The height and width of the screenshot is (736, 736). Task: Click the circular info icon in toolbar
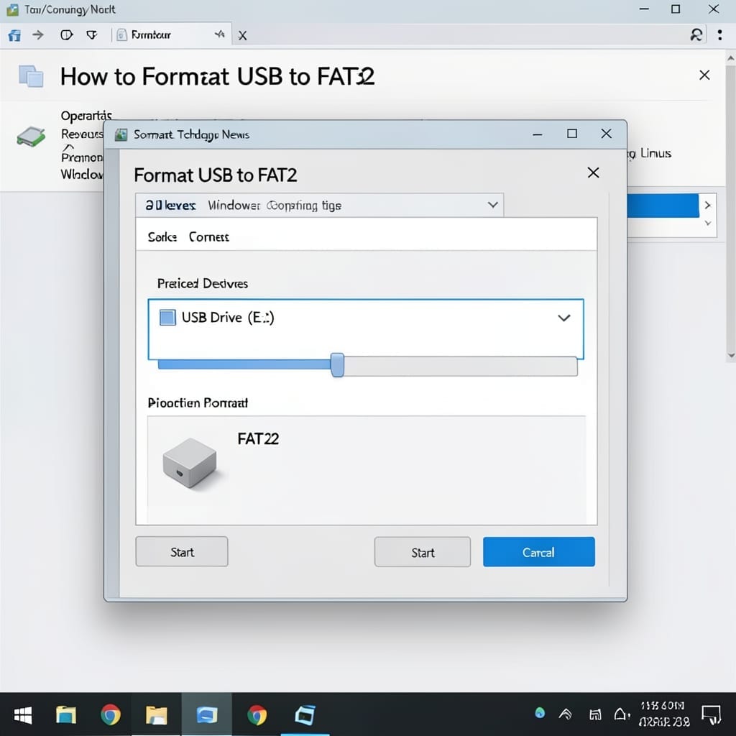pos(67,34)
